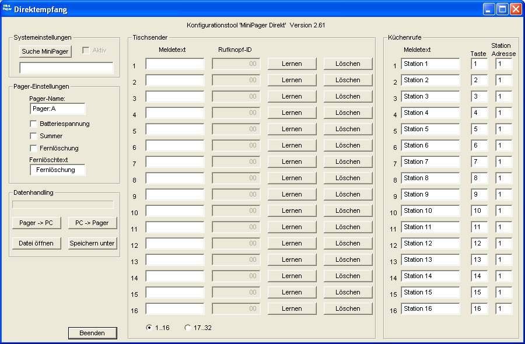Image resolution: width=525 pixels, height=344 pixels.
Task: Edit the Pager-Name input field
Action: tap(57, 108)
